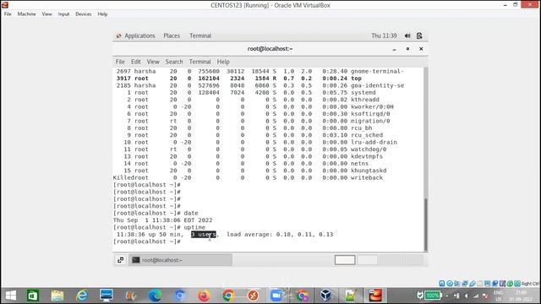541x304 pixels.
Task: Click the 'uptime' command text
Action: 194,227
